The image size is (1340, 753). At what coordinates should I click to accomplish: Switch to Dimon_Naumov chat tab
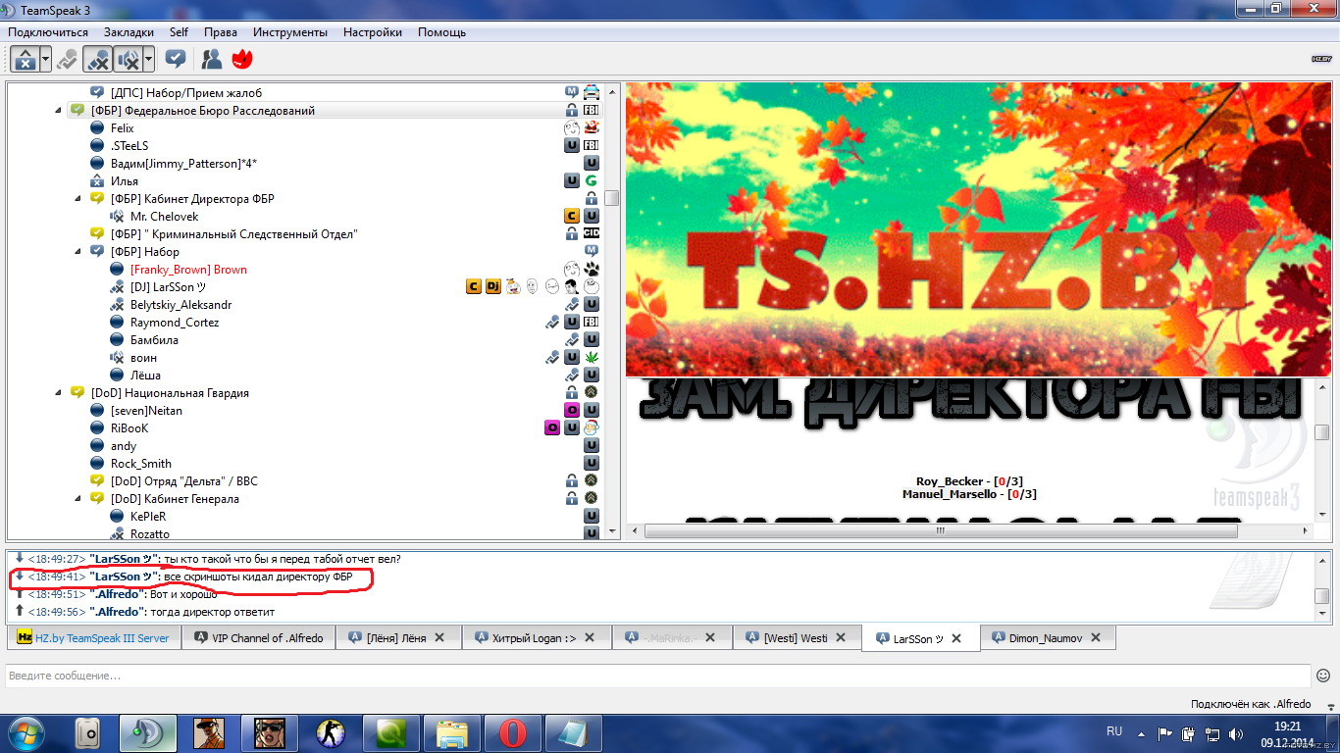pyautogui.click(x=1048, y=638)
